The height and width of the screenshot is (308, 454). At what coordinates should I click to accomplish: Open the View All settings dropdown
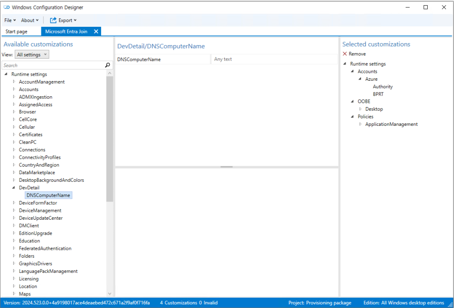pos(32,54)
